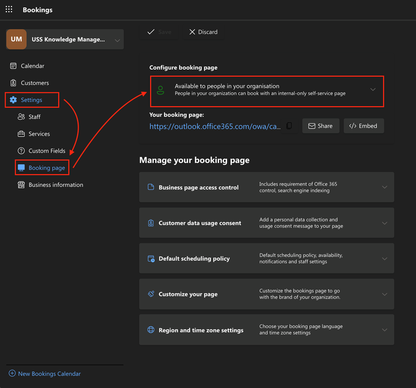This screenshot has width=416, height=388.
Task: Copy the booking page URL
Action: coord(289,126)
